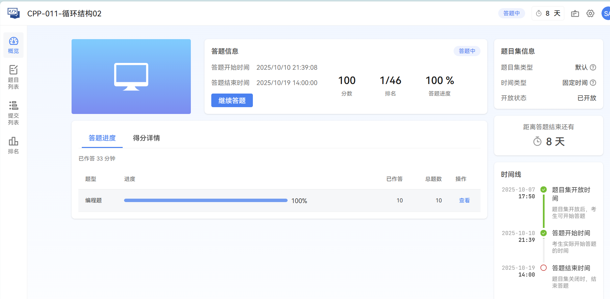610x299 pixels.
Task: Open the 提交列表 submissions sidebar item
Action: coord(13,113)
